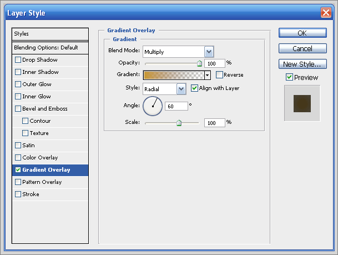The width and height of the screenshot is (338, 255).
Task: Close the Layer Style dialog
Action: tap(326, 13)
